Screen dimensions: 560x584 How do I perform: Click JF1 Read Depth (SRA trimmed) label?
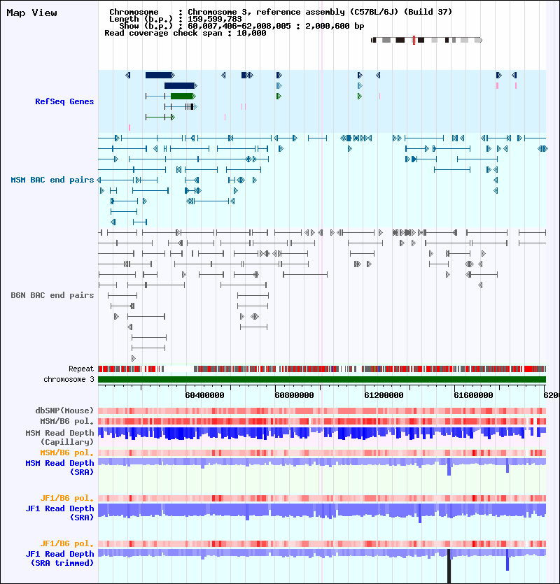point(59,558)
